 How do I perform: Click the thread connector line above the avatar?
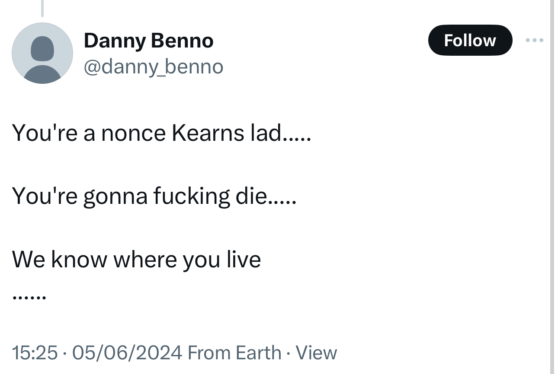pyautogui.click(x=42, y=8)
